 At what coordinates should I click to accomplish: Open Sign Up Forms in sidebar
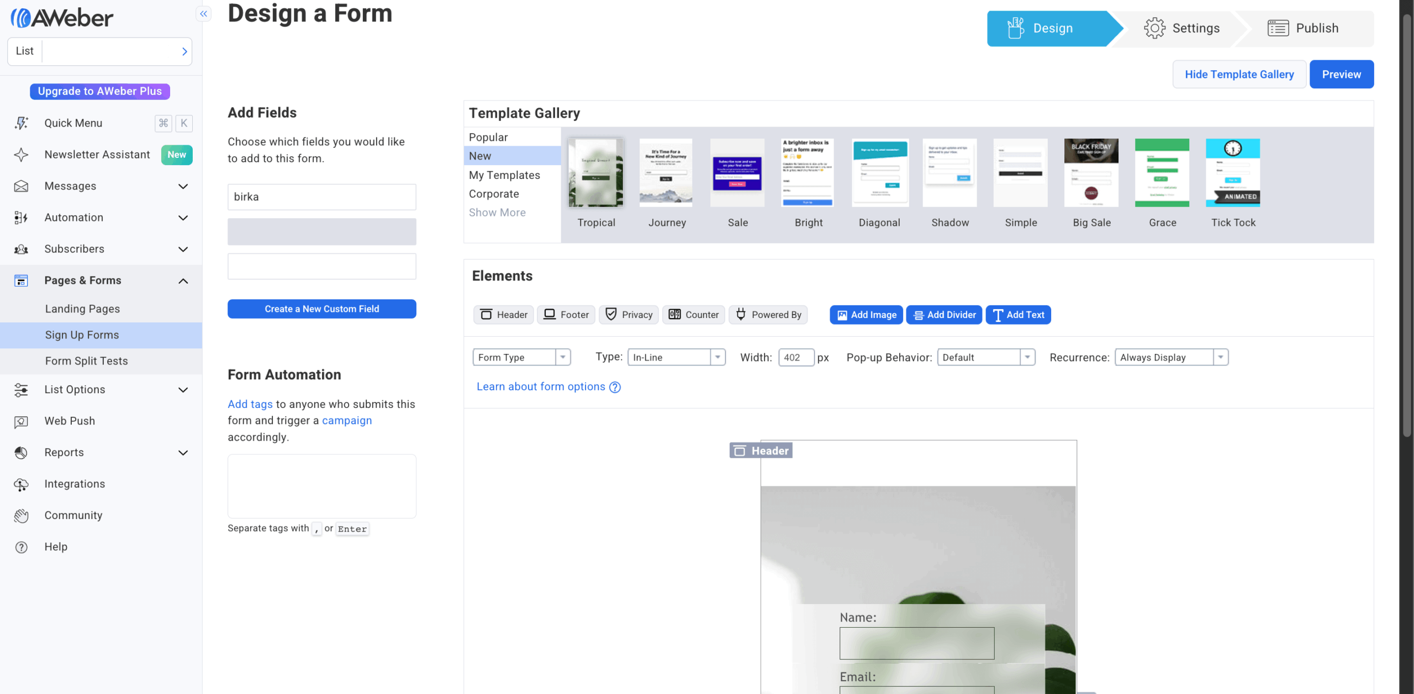101,335
